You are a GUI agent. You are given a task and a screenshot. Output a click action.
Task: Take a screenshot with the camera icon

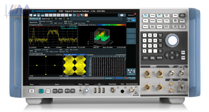coord(122,15)
